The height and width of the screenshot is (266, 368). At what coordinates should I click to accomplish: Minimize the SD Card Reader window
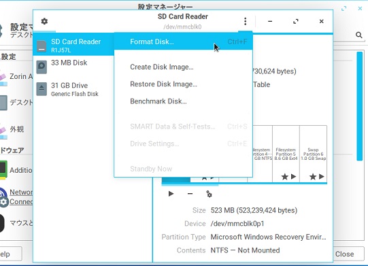[x=270, y=21]
